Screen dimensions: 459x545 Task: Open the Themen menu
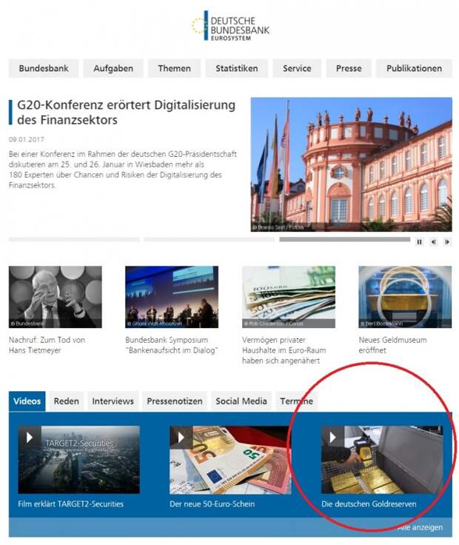[x=175, y=68]
